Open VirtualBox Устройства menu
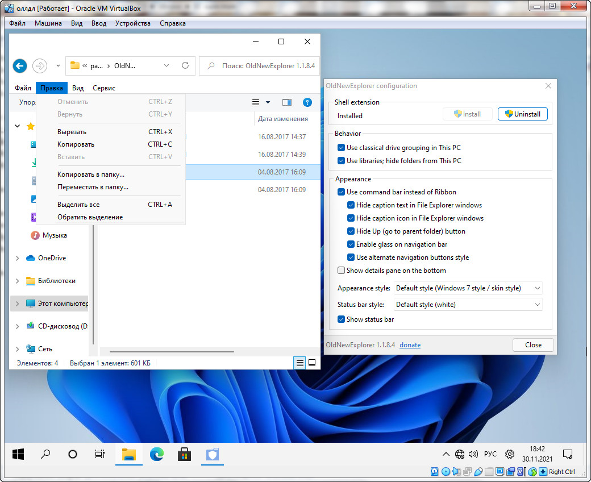591x482 pixels. tap(132, 23)
